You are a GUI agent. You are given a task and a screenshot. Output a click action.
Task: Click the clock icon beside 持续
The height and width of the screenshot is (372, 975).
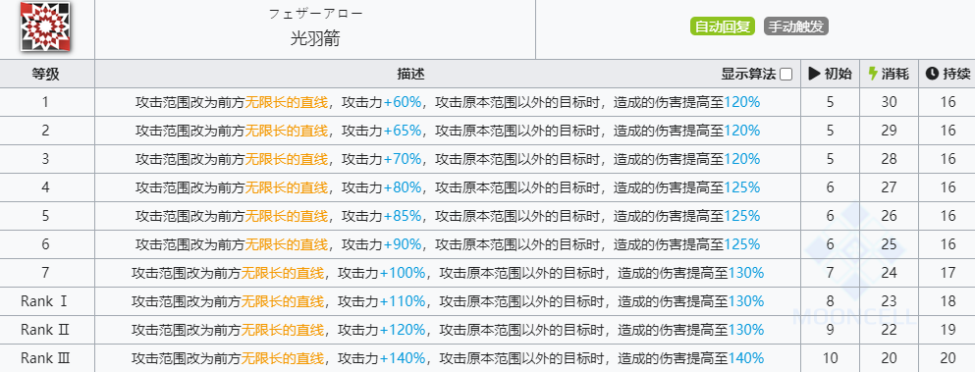pyautogui.click(x=931, y=74)
